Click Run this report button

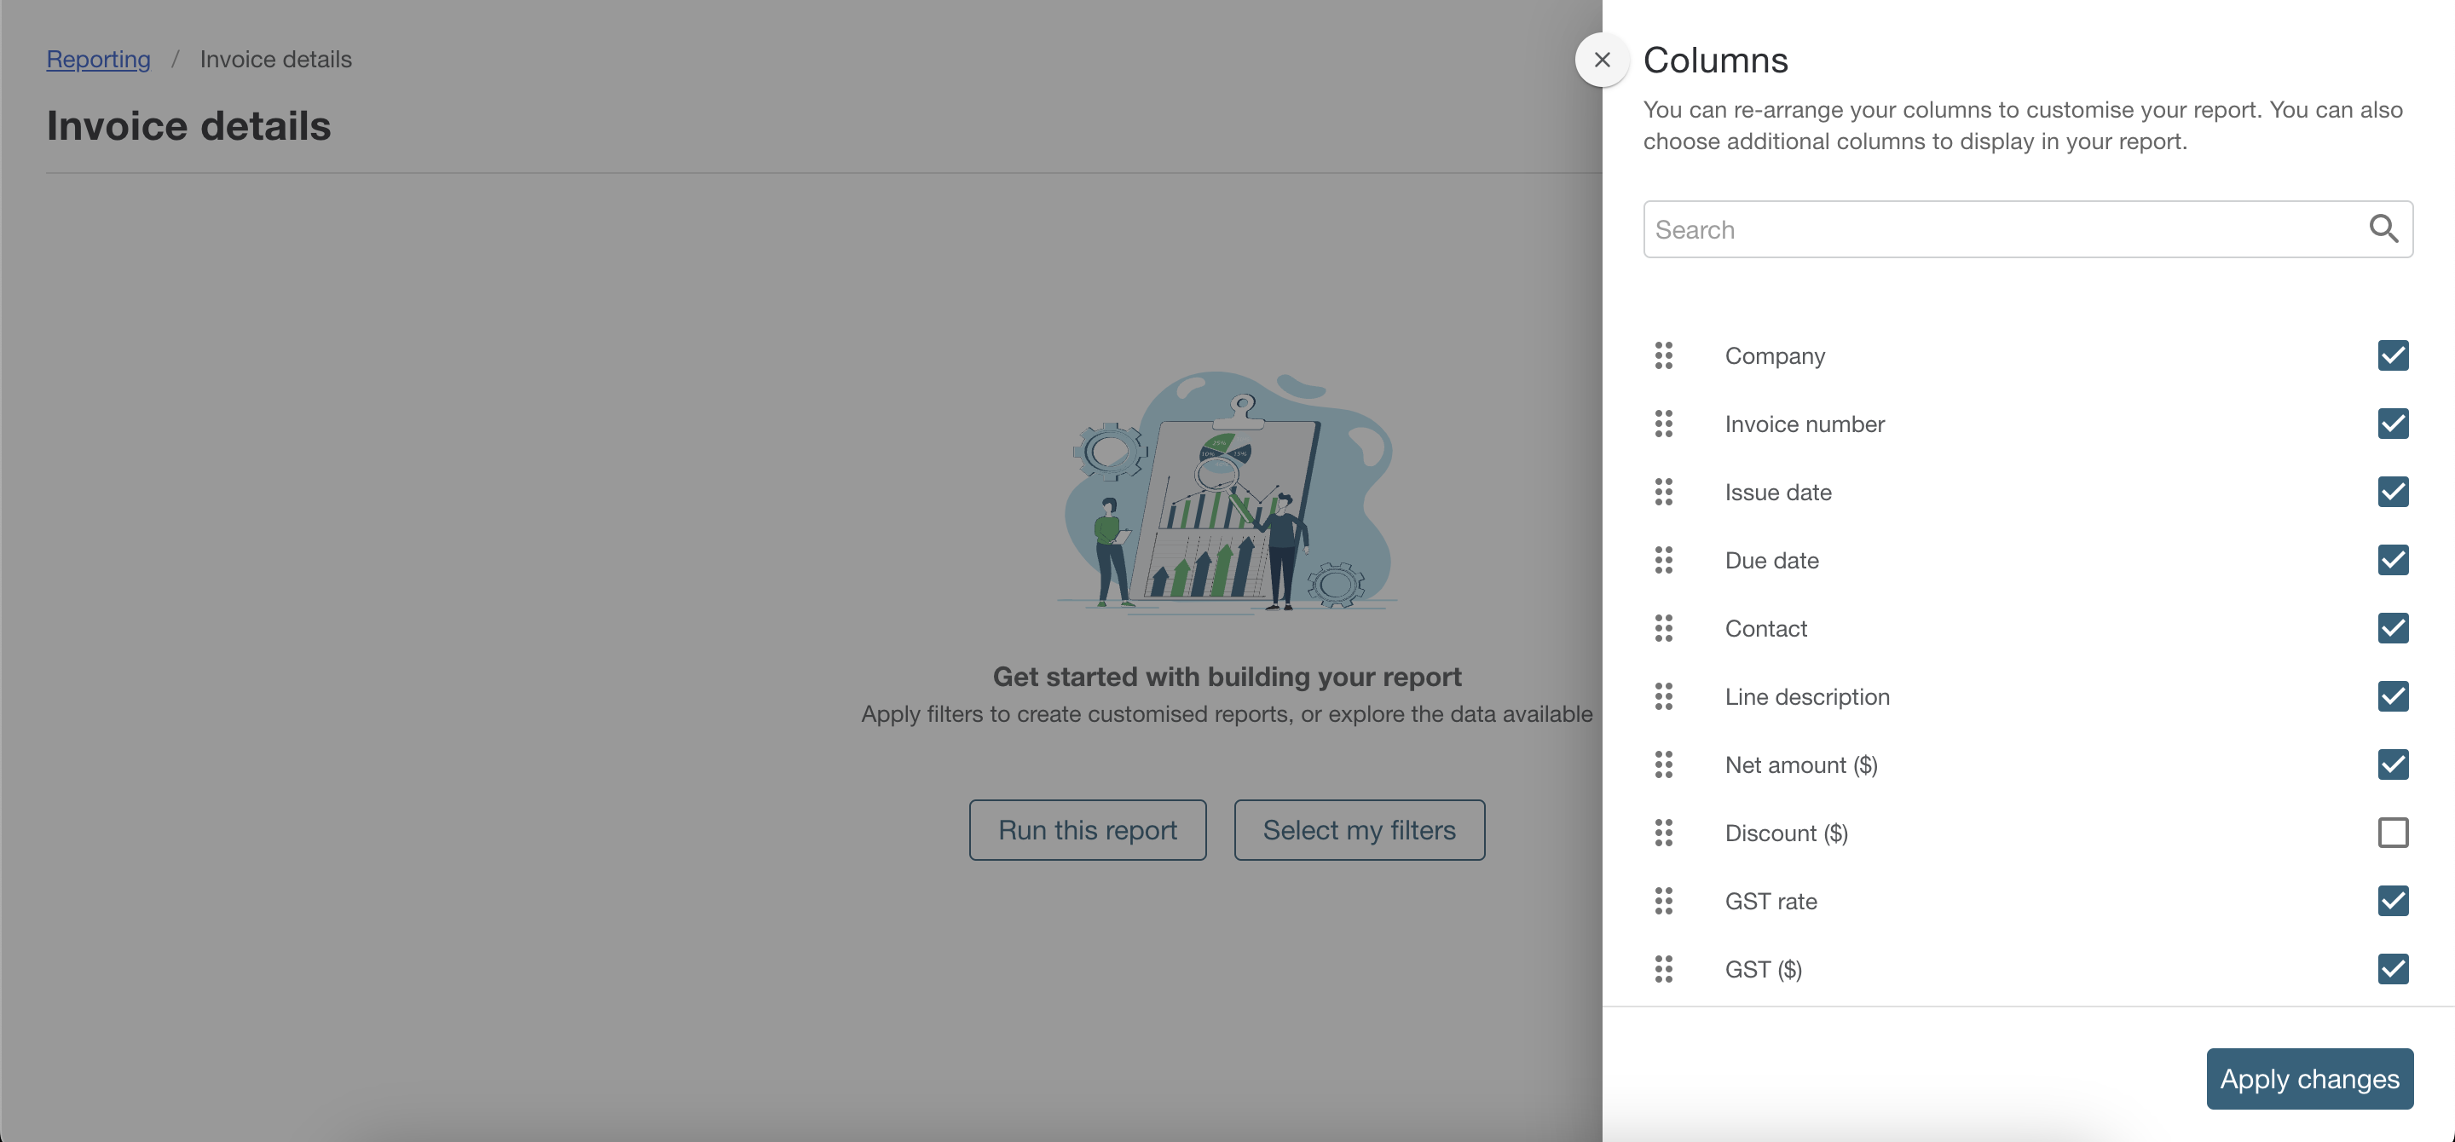point(1088,829)
